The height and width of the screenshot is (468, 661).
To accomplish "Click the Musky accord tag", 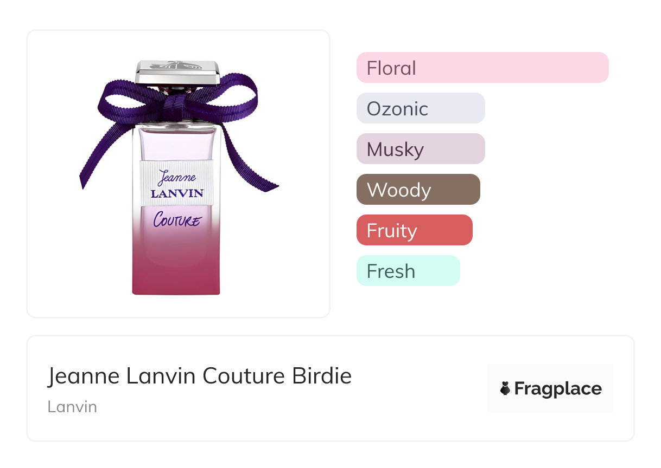I will [420, 149].
